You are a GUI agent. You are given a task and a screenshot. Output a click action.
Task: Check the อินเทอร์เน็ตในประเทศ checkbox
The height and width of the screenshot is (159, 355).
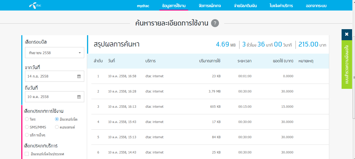(27, 154)
